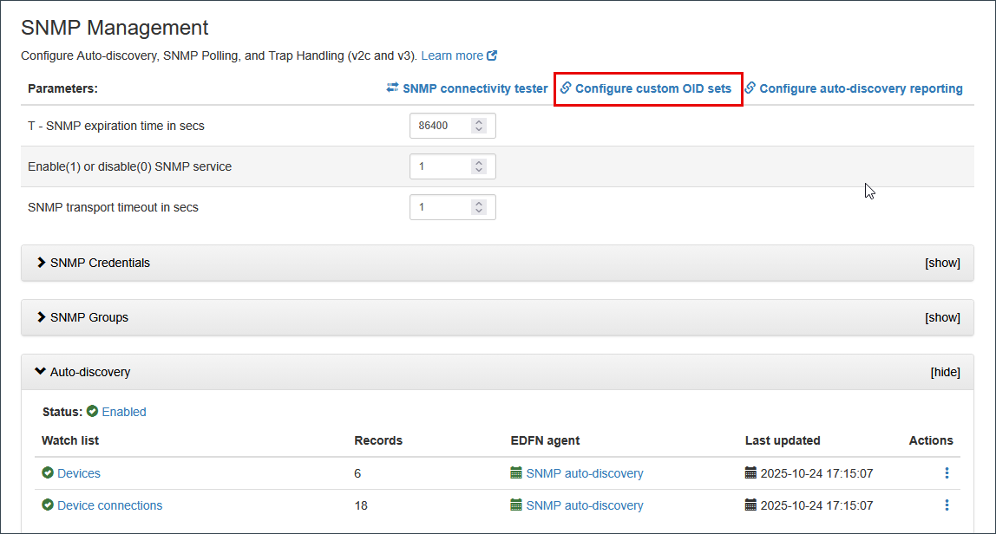Open Configure custom OID sets
996x534 pixels.
tap(652, 88)
